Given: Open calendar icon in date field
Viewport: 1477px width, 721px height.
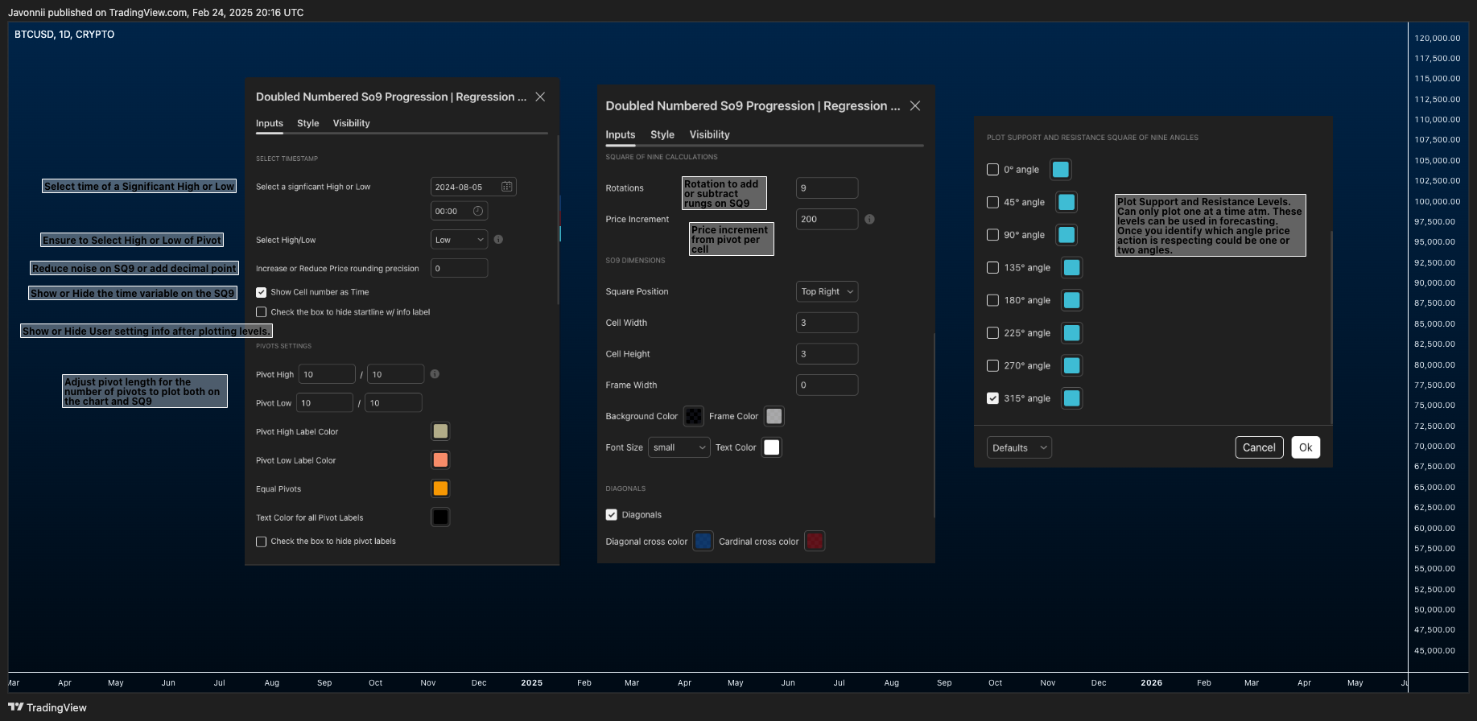Looking at the screenshot, I should (506, 187).
